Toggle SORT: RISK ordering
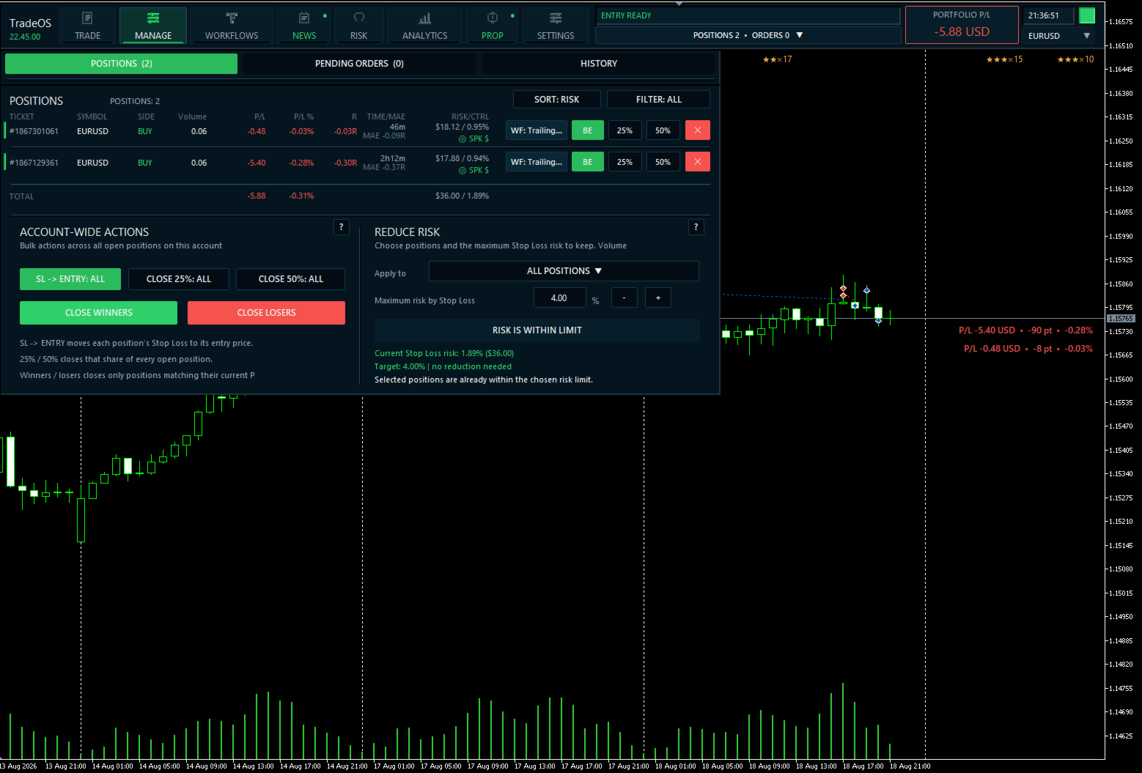The width and height of the screenshot is (1142, 773). (557, 100)
